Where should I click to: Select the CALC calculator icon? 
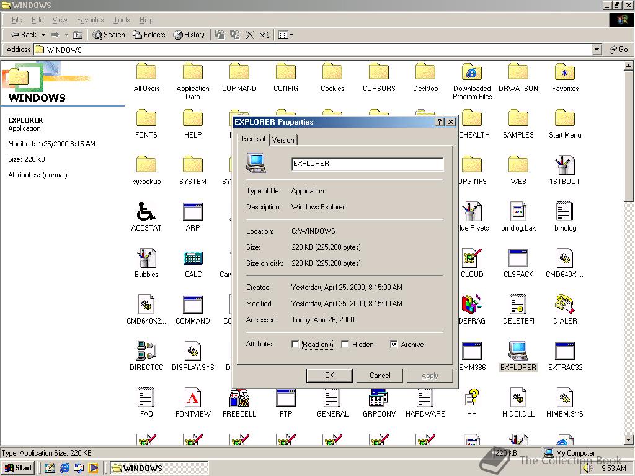(x=193, y=258)
